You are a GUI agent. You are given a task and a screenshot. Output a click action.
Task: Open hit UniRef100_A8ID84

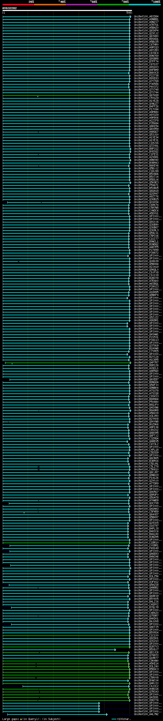click(146, 17)
